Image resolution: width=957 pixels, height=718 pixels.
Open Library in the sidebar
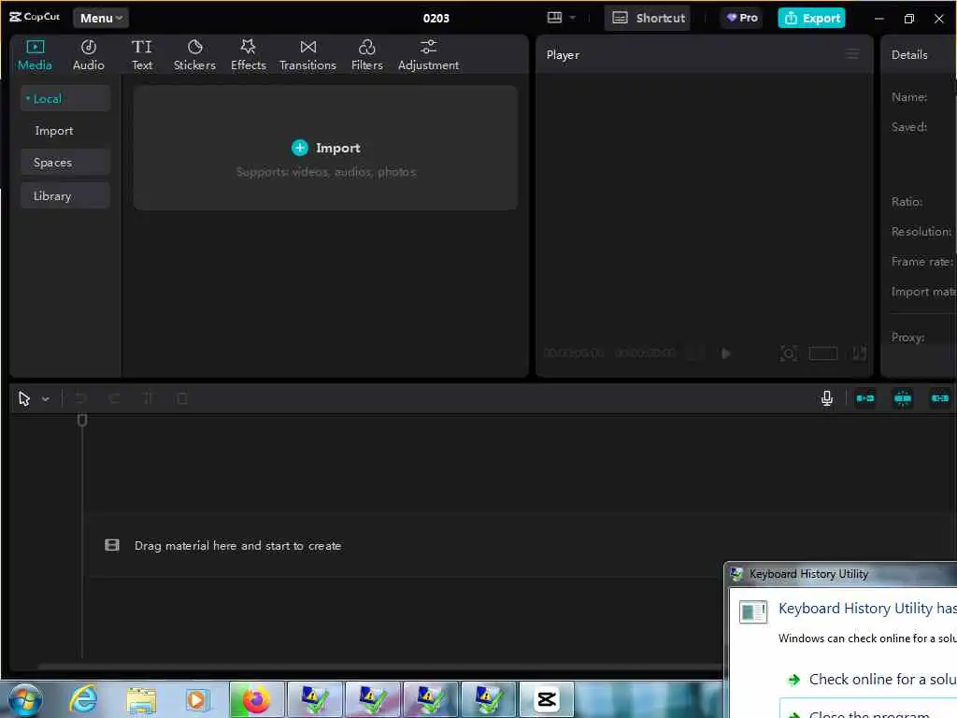click(x=64, y=196)
